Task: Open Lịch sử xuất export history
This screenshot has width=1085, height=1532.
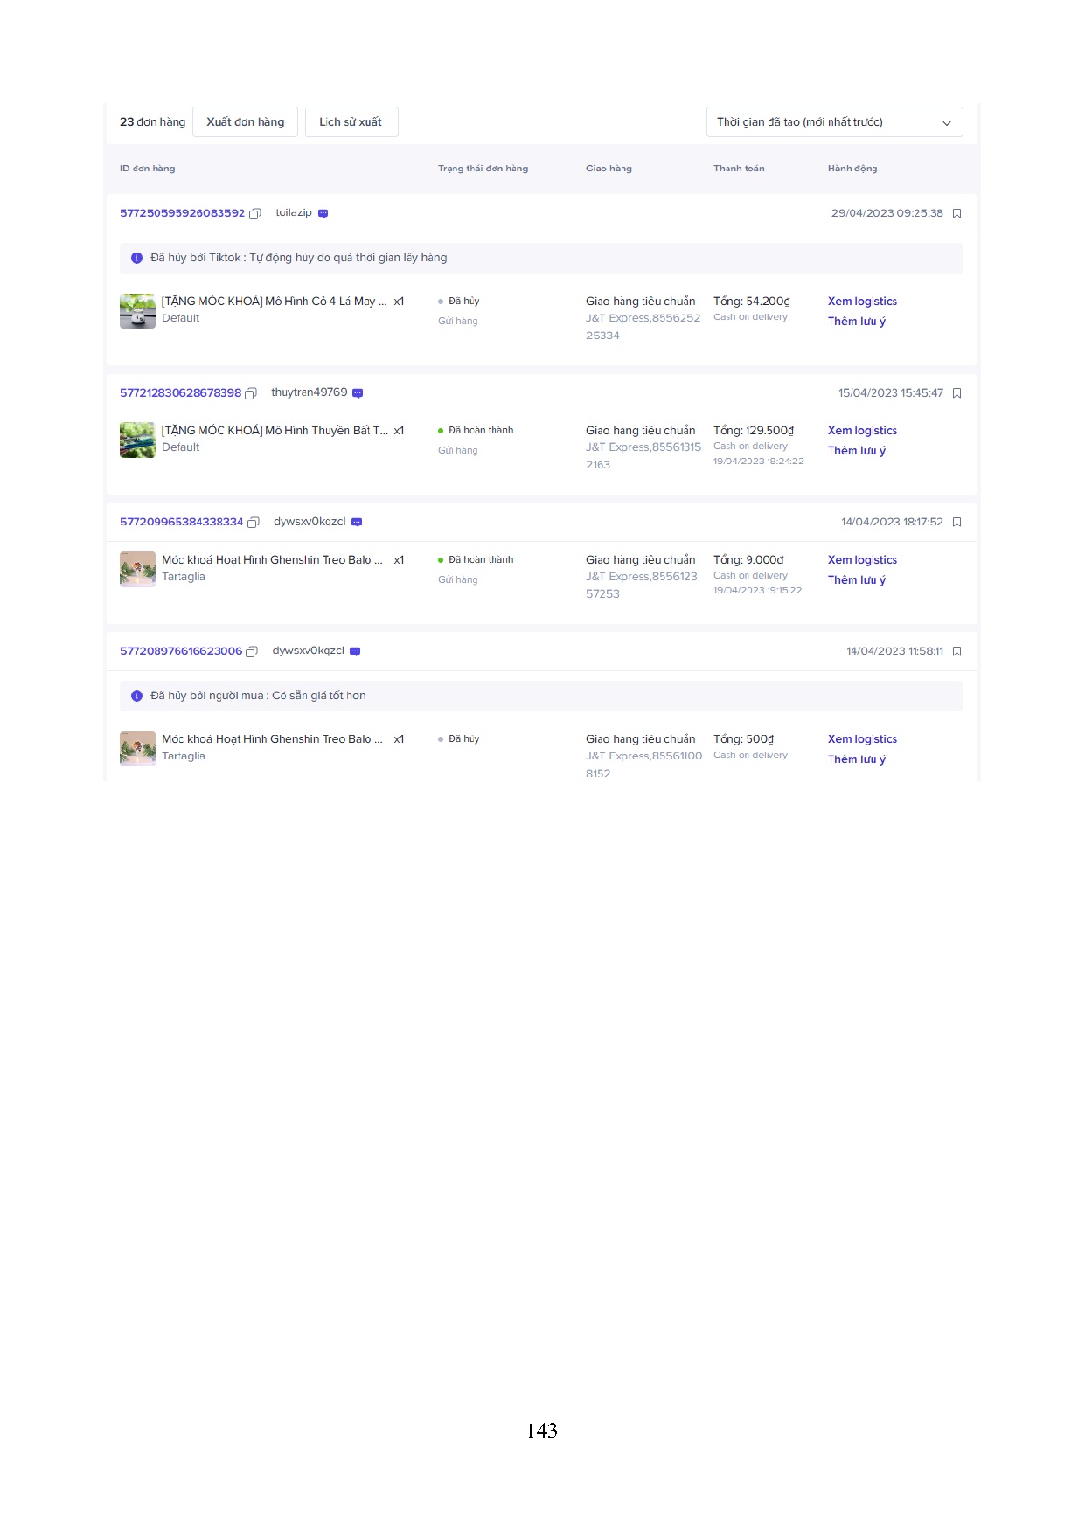Action: coord(351,122)
